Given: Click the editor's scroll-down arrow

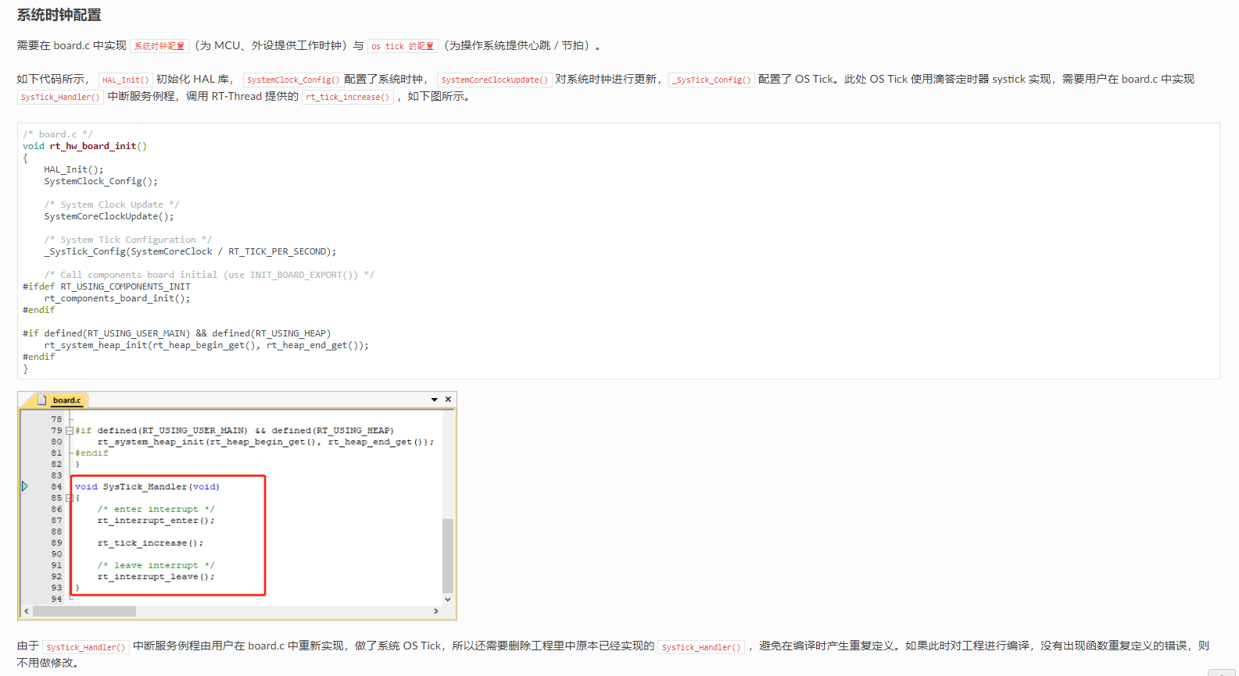Looking at the screenshot, I should tap(448, 600).
